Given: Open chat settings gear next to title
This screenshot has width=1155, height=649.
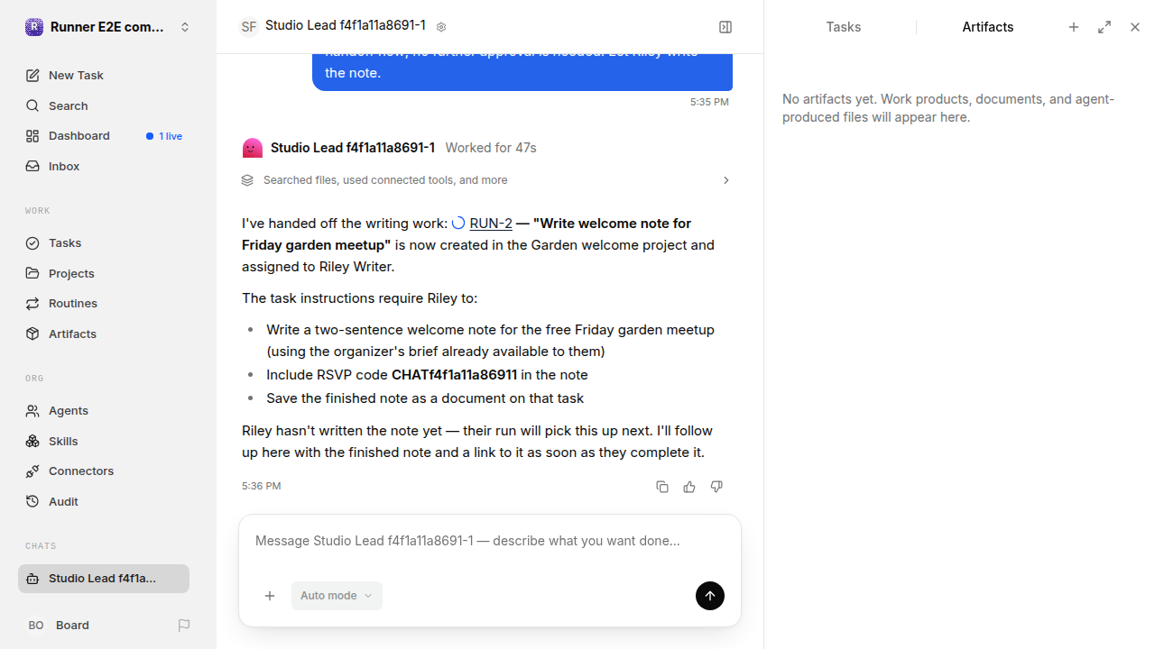Looking at the screenshot, I should [x=441, y=27].
